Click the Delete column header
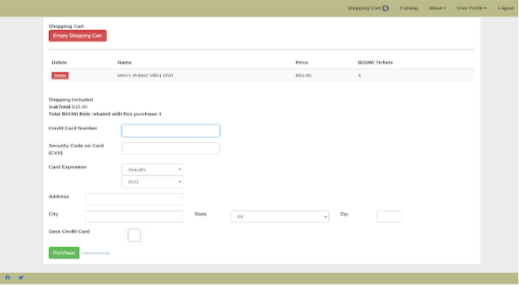Image resolution: width=519 pixels, height=285 pixels. 59,62
